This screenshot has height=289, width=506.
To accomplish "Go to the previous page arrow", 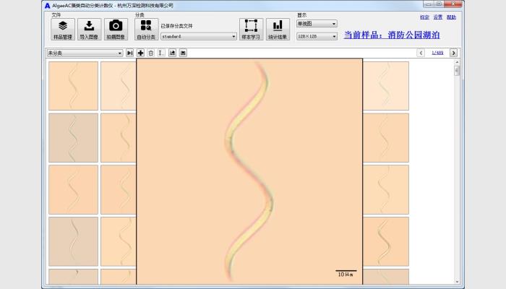I will click(421, 53).
